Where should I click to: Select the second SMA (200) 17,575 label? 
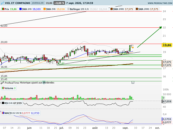pyautogui.click(x=147, y=9)
